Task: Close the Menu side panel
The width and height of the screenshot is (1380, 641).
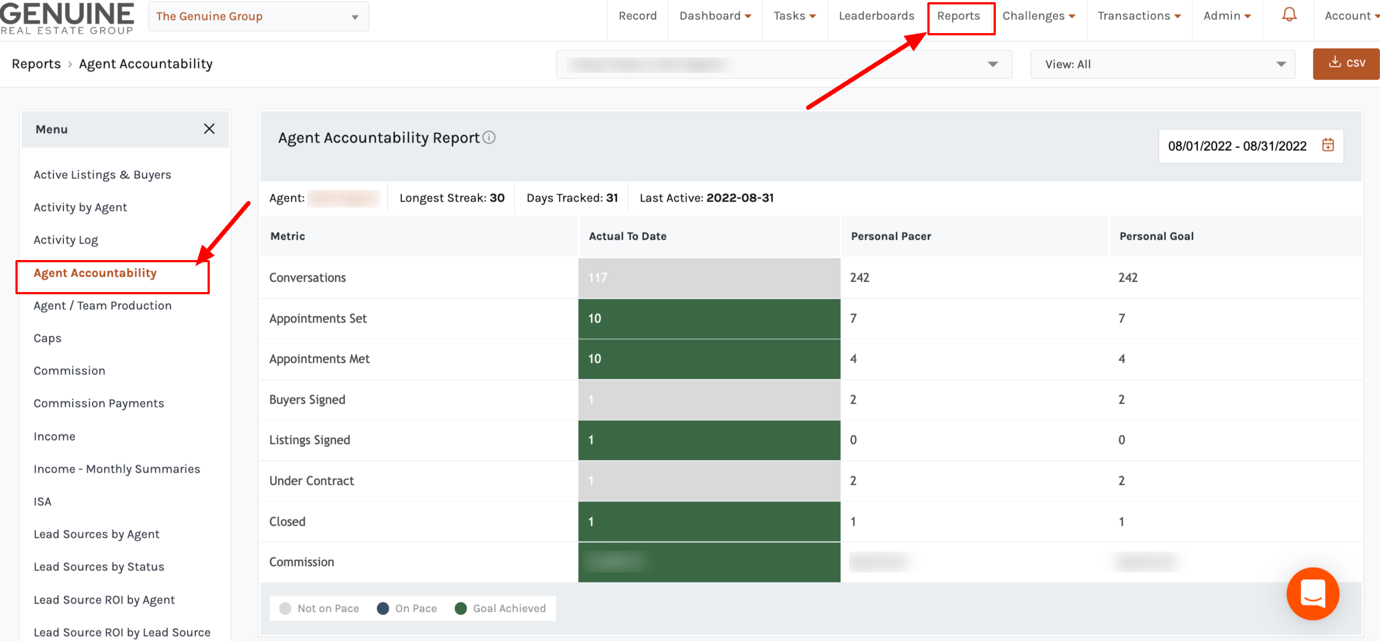Action: [209, 129]
